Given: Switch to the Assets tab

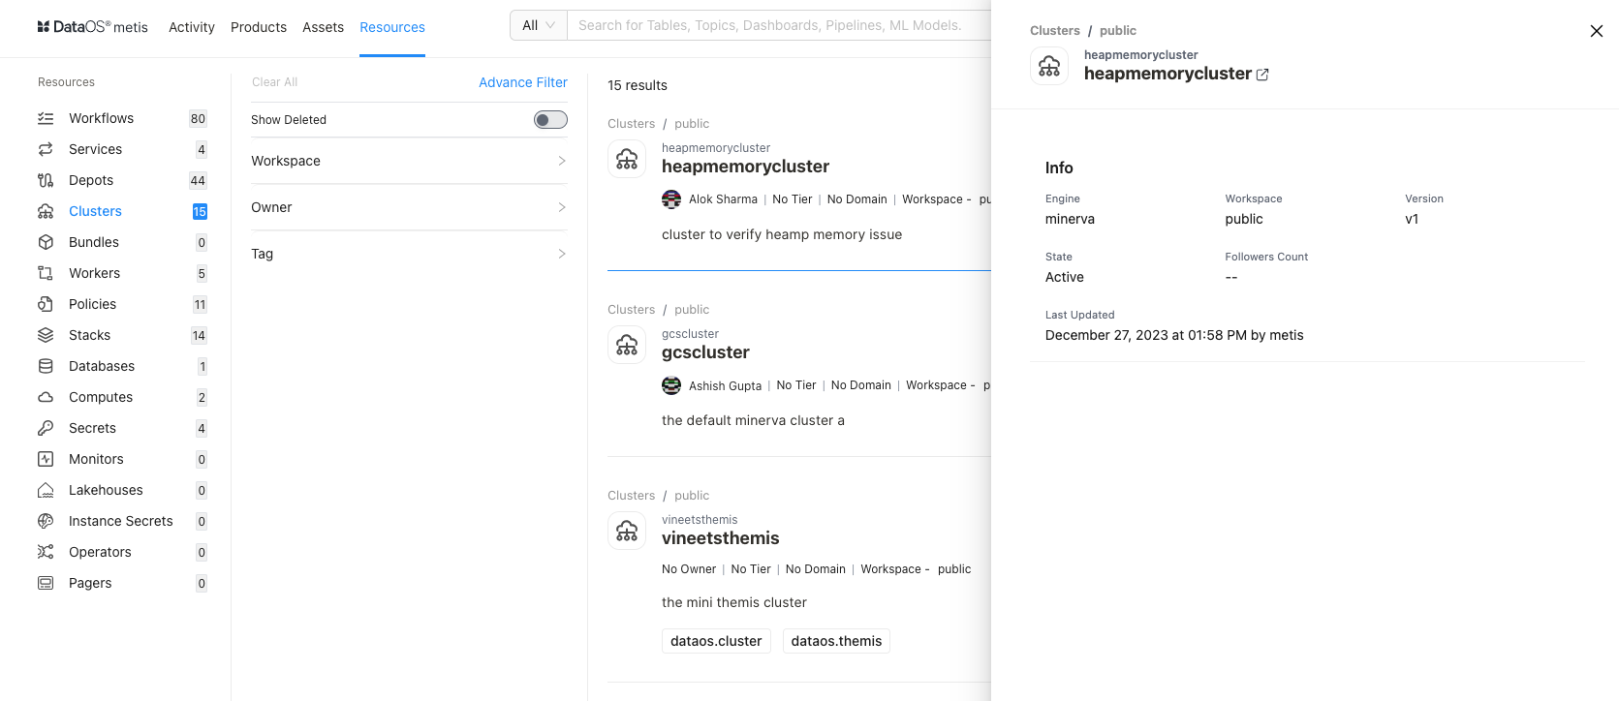Looking at the screenshot, I should click(x=323, y=27).
